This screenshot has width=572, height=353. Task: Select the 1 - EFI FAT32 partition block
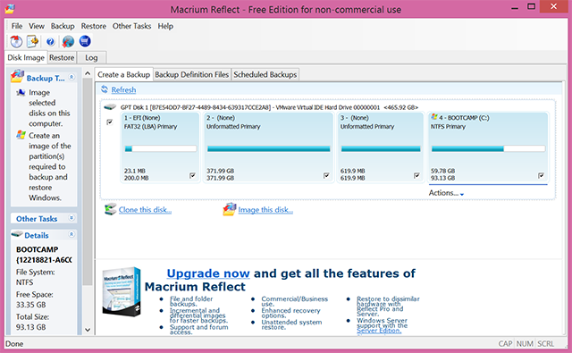[160, 147]
